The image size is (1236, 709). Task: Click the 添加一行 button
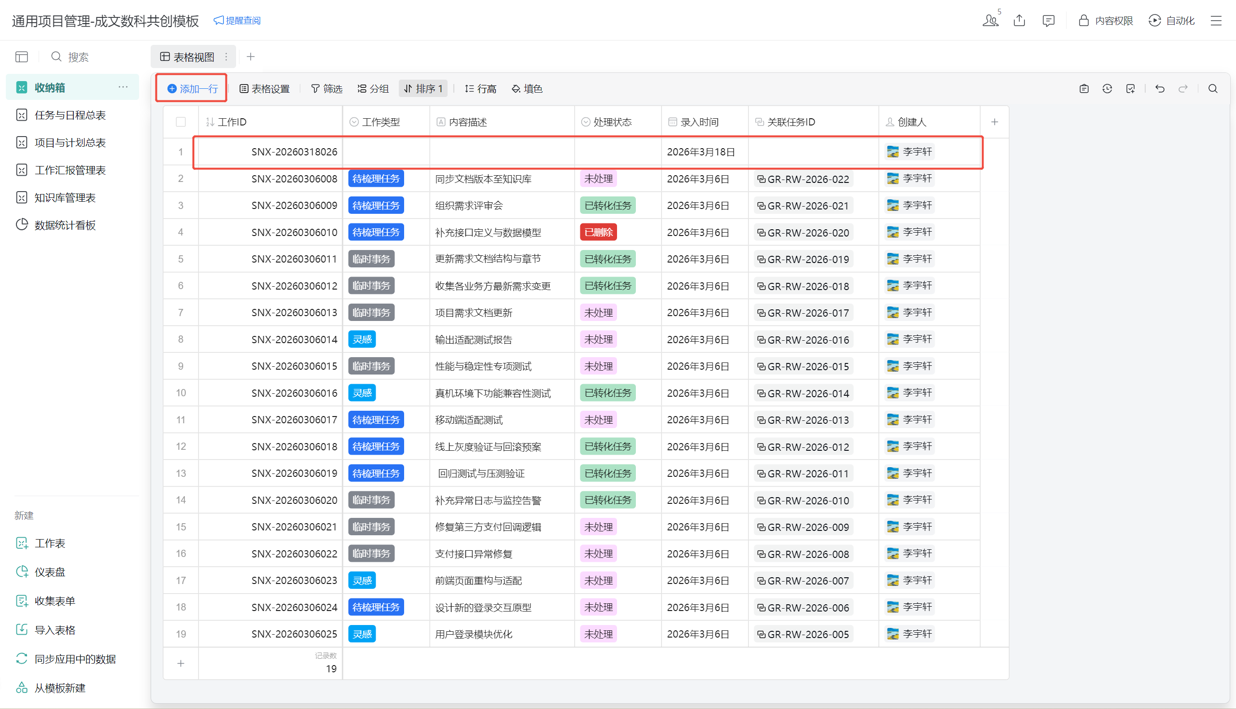[192, 89]
